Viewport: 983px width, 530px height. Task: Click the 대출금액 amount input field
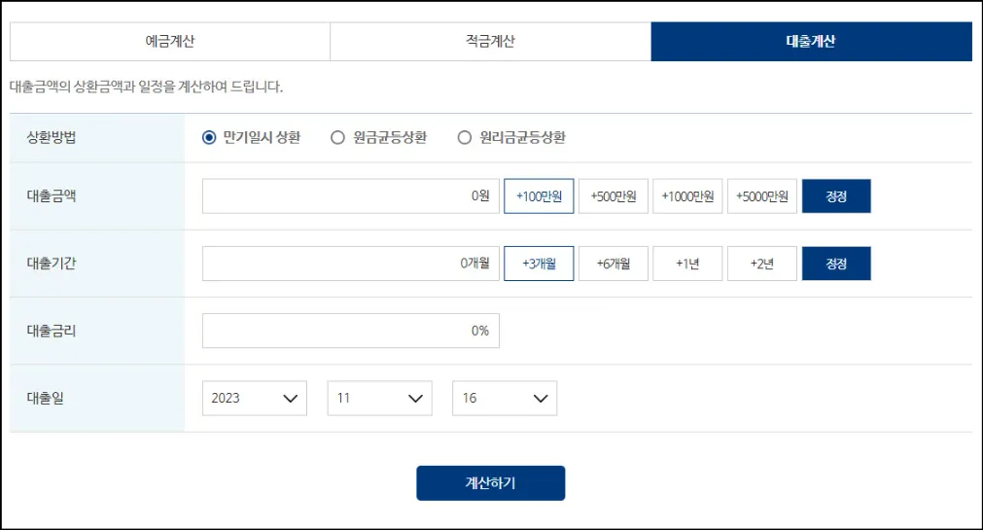(x=350, y=196)
